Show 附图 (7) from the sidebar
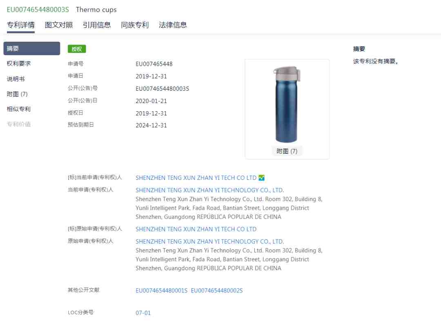441x325 pixels. (x=17, y=94)
